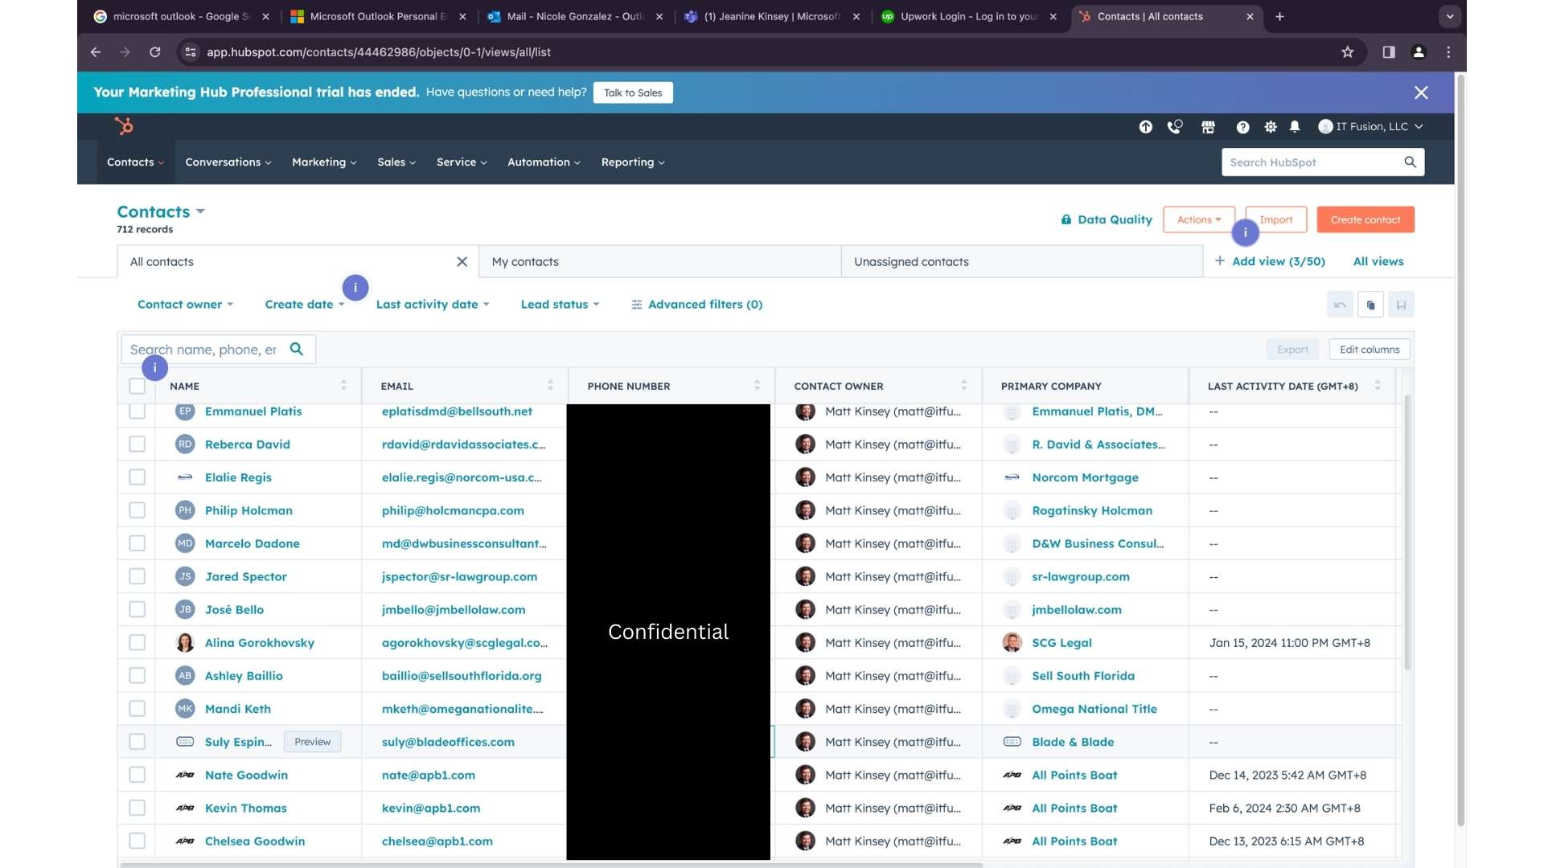Open the Marketing menu
1544x868 pixels.
click(x=324, y=162)
